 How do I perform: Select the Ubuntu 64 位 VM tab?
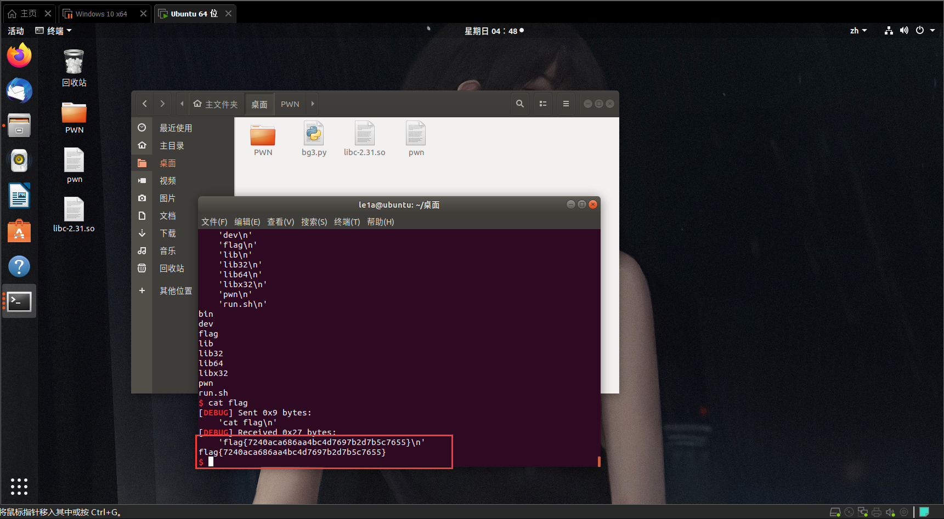194,14
